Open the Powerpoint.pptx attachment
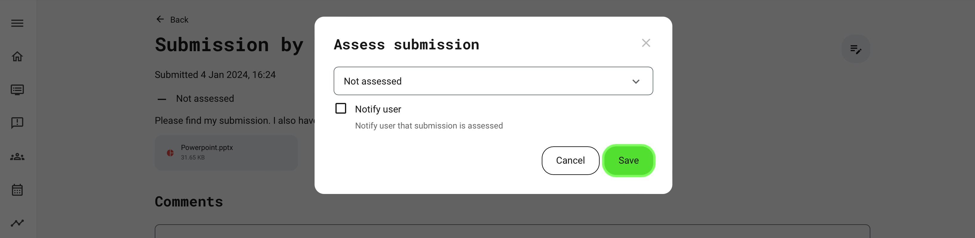The width and height of the screenshot is (975, 238). tap(226, 153)
